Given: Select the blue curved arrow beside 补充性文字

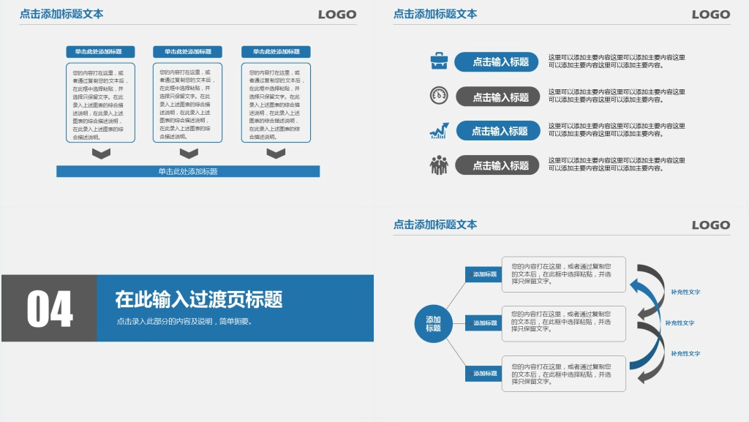Looking at the screenshot, I should [645, 325].
